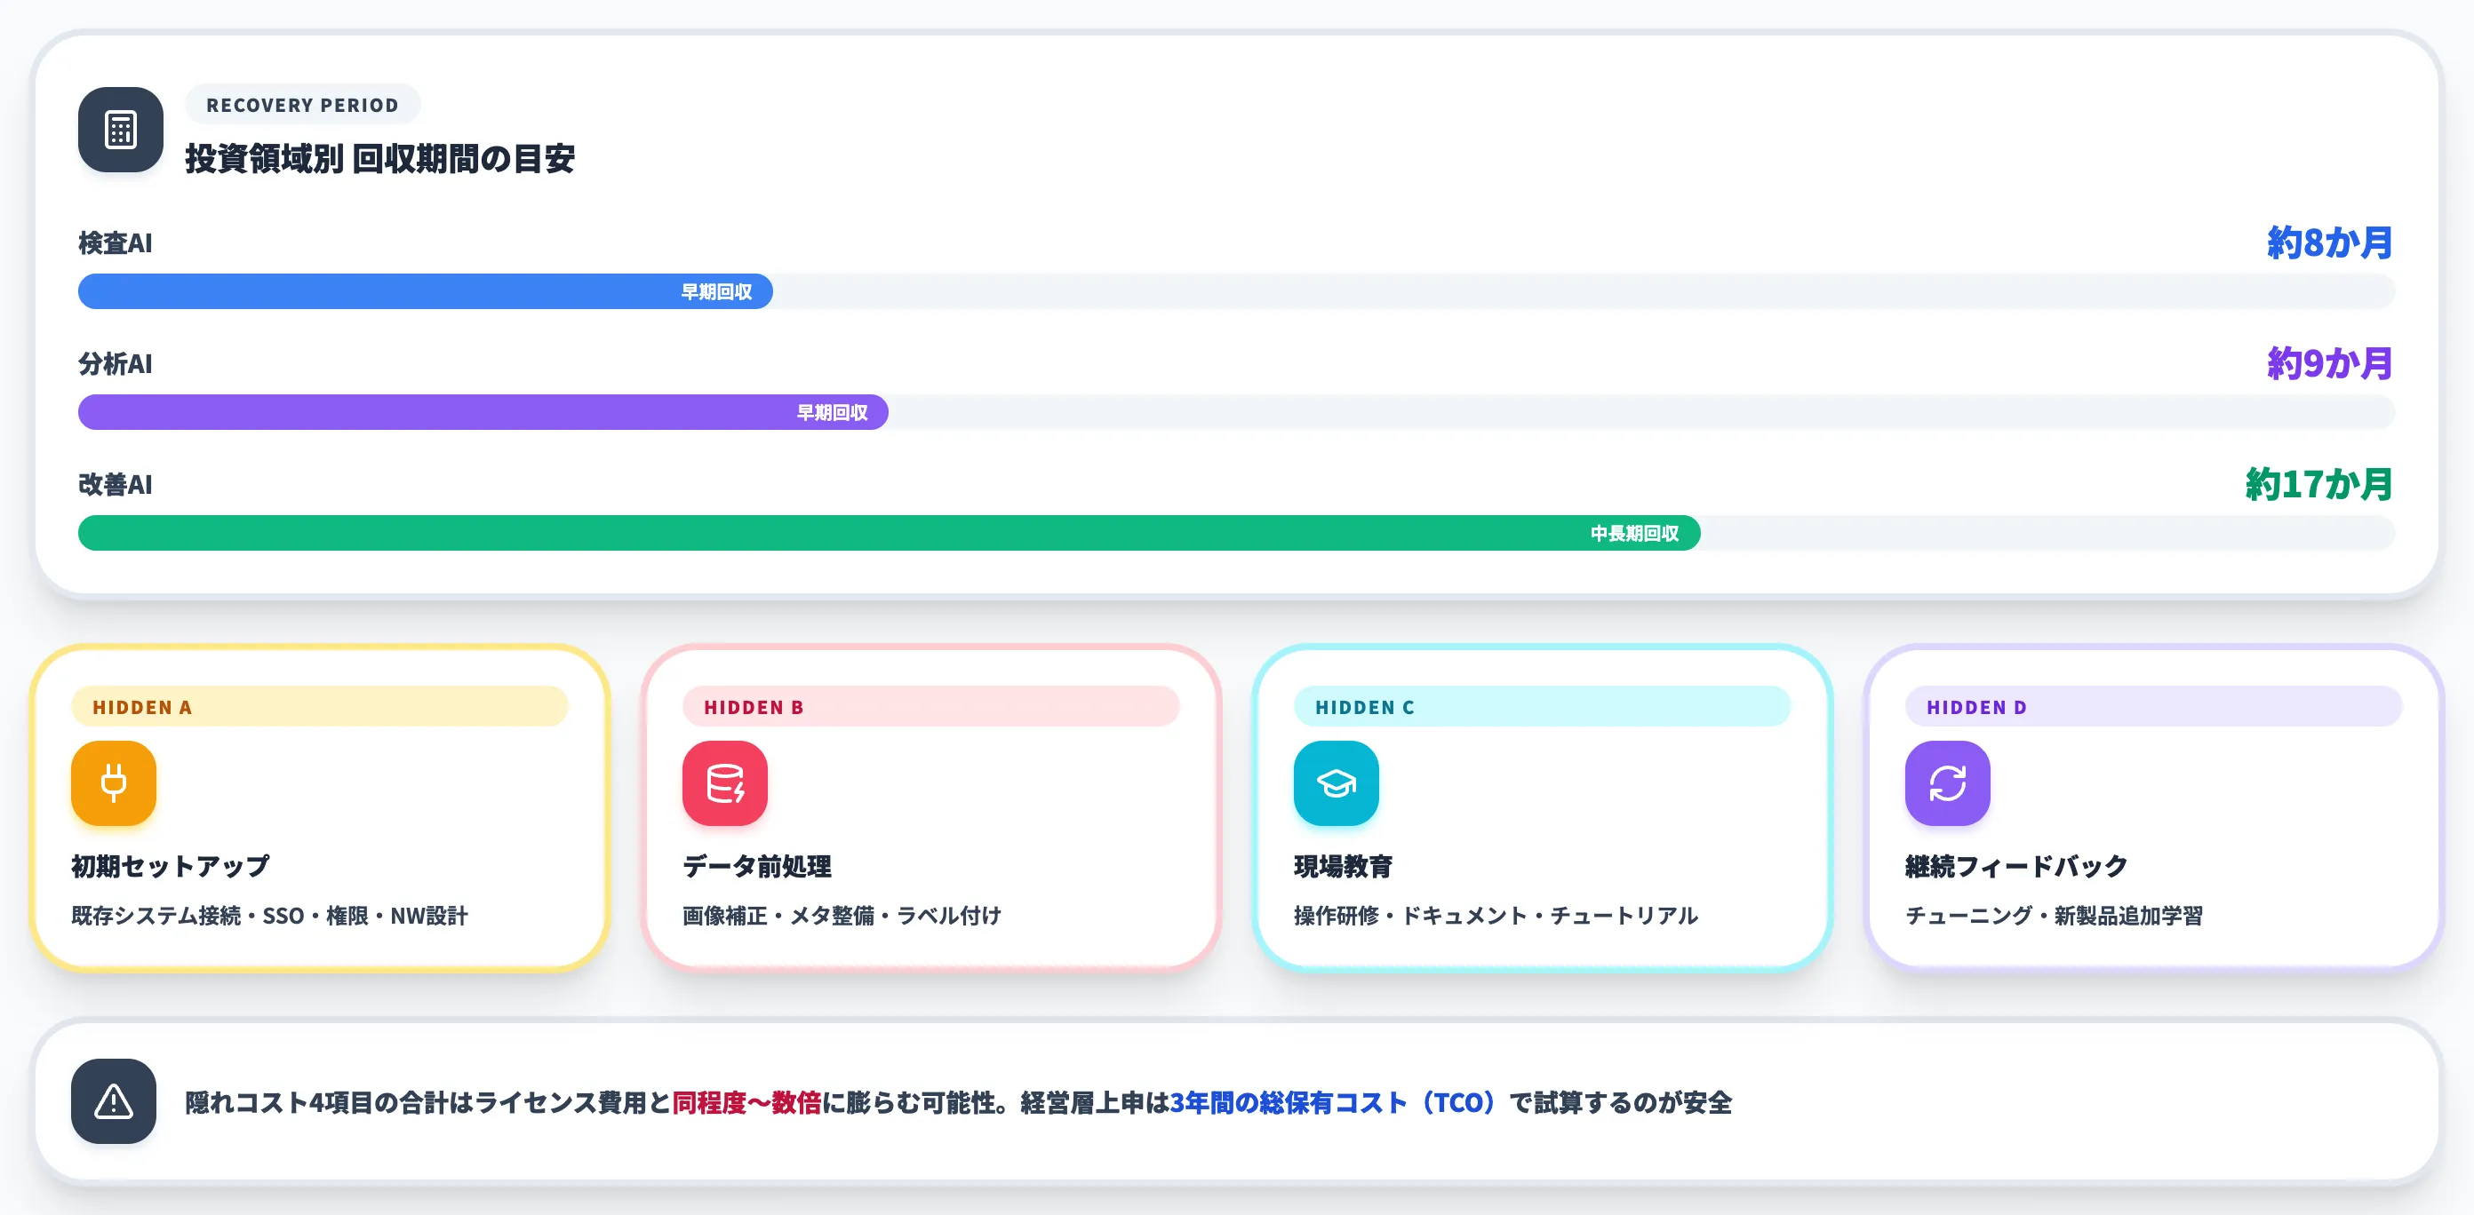Click the red 同程度〜数倍 highlighted text
This screenshot has width=2474, height=1215.
746,1103
